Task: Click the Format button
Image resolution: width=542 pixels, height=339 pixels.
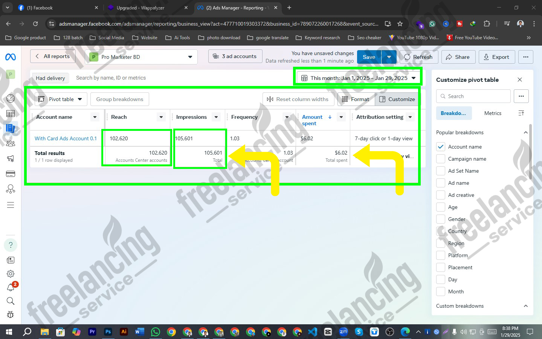Action: [x=356, y=99]
